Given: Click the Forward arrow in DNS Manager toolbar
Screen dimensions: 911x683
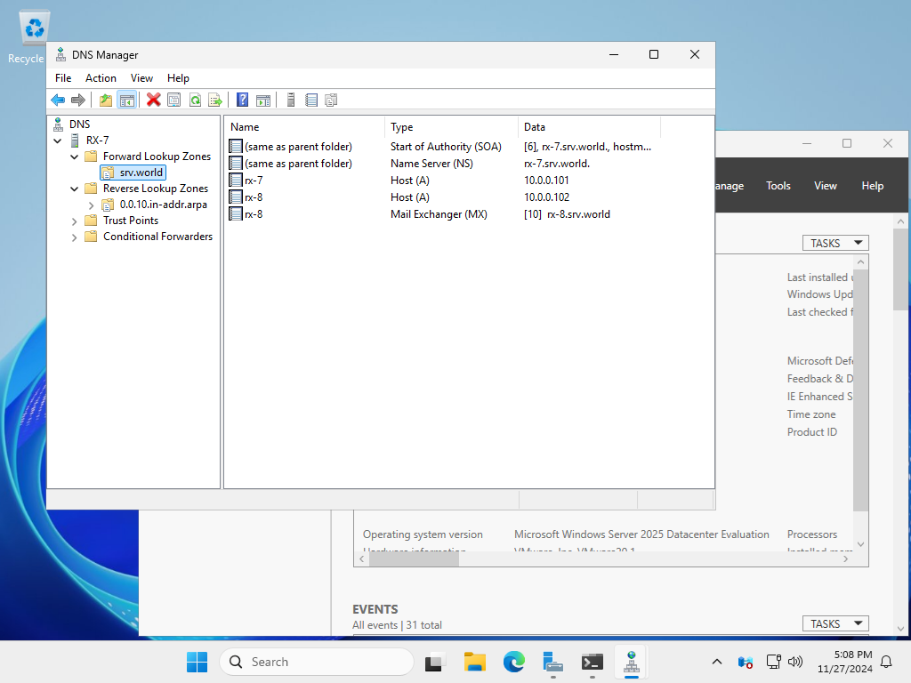Looking at the screenshot, I should pos(78,100).
